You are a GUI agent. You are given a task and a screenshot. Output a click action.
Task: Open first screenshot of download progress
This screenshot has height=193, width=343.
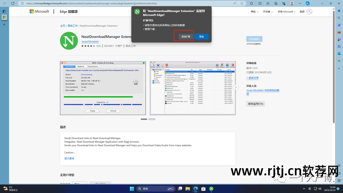[103, 88]
